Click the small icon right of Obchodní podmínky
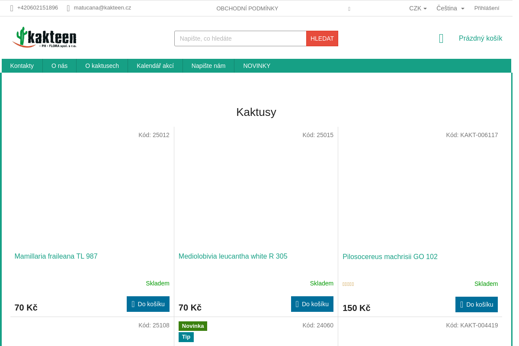This screenshot has height=346, width=519. click(x=349, y=9)
